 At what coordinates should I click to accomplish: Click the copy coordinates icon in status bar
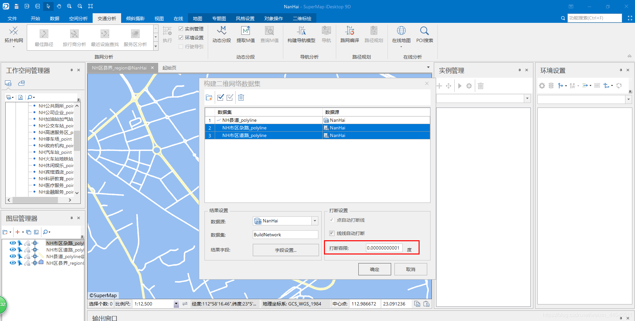pos(417,304)
